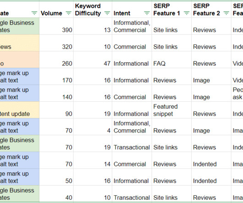Open the SERP Feature 2 filter icon
The width and height of the screenshot is (243, 203).
226,13
